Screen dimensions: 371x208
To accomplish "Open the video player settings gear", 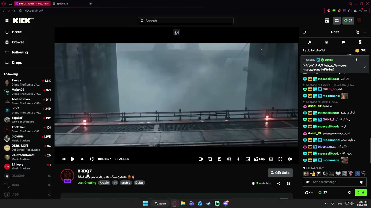I will [290, 159].
